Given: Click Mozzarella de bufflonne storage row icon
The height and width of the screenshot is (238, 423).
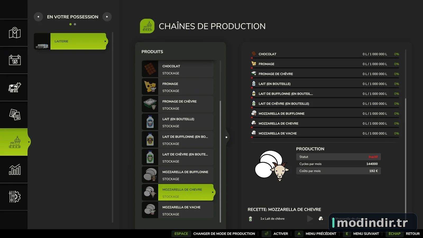Looking at the screenshot, I should pos(254,113).
